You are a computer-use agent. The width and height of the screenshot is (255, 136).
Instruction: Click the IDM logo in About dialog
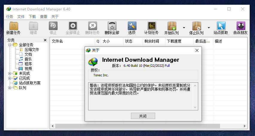coord(93,62)
